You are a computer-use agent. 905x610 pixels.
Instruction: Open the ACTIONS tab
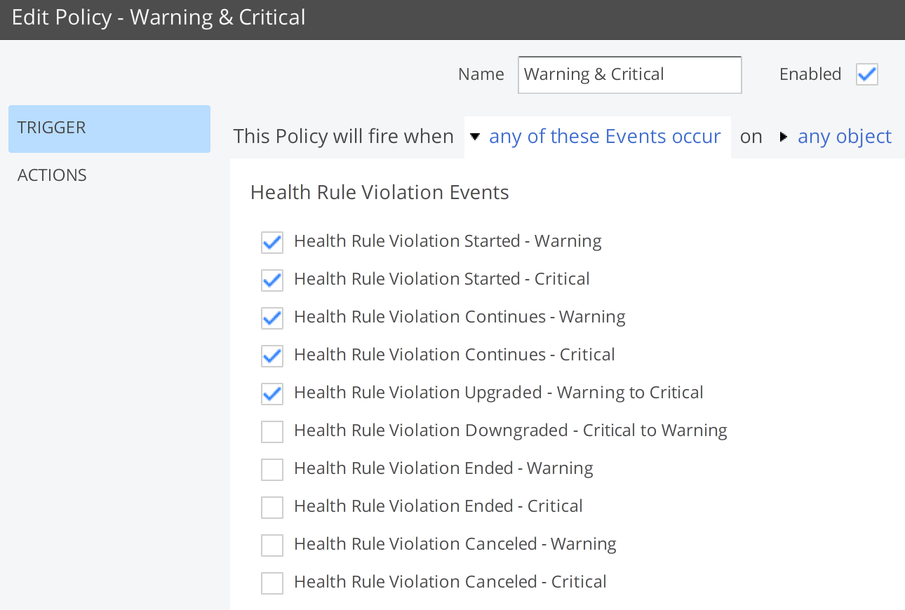point(53,175)
